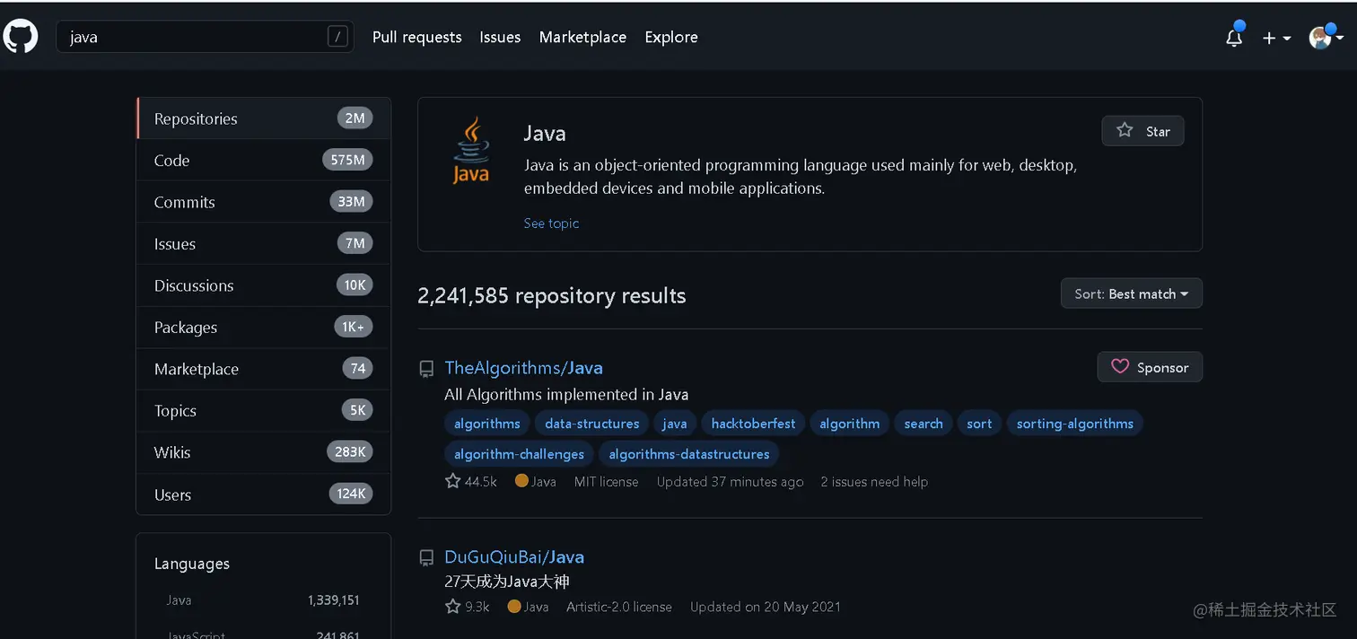Image resolution: width=1357 pixels, height=639 pixels.
Task: Follow the See topic link
Action: [x=551, y=223]
